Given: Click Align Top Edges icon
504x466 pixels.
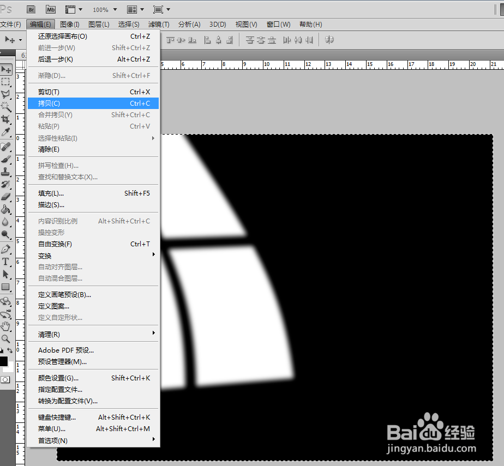Looking at the screenshot, I should 170,40.
